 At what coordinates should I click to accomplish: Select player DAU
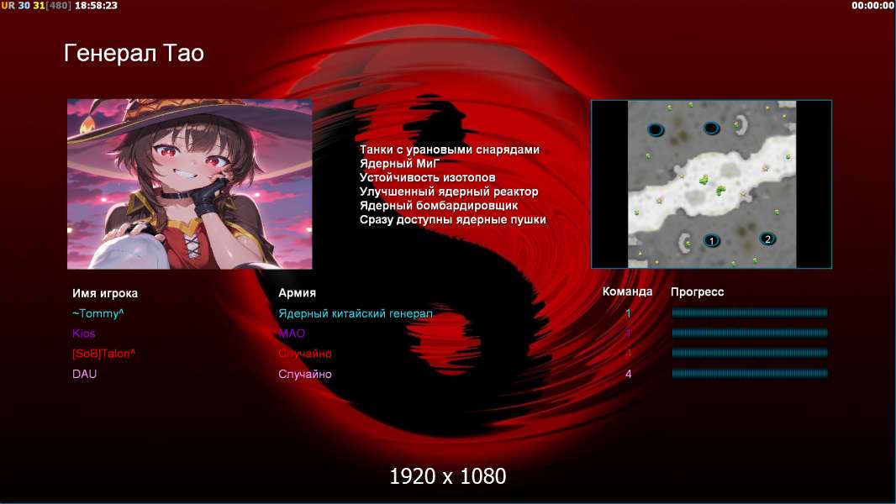84,374
